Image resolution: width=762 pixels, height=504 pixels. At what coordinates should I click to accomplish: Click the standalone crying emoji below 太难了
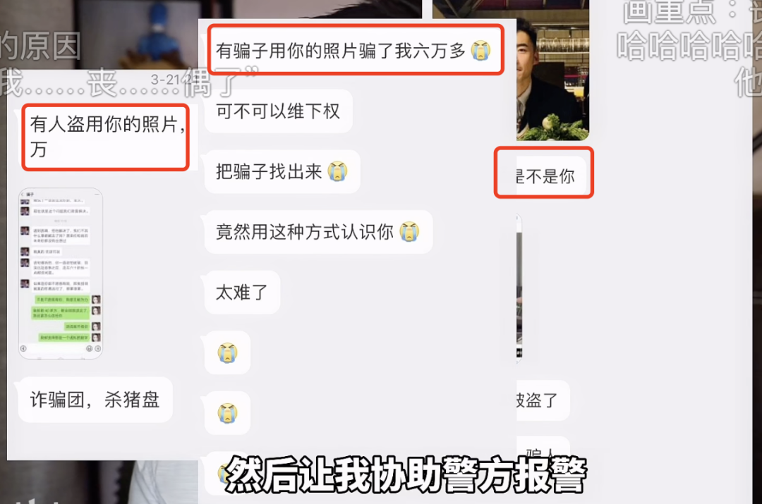click(x=227, y=353)
